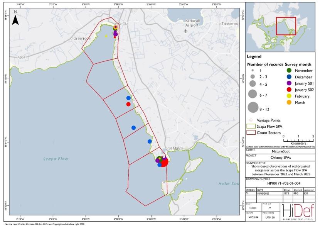Click the WGS 84 datum value
Screen dimensions: 320x227
pos(254,217)
